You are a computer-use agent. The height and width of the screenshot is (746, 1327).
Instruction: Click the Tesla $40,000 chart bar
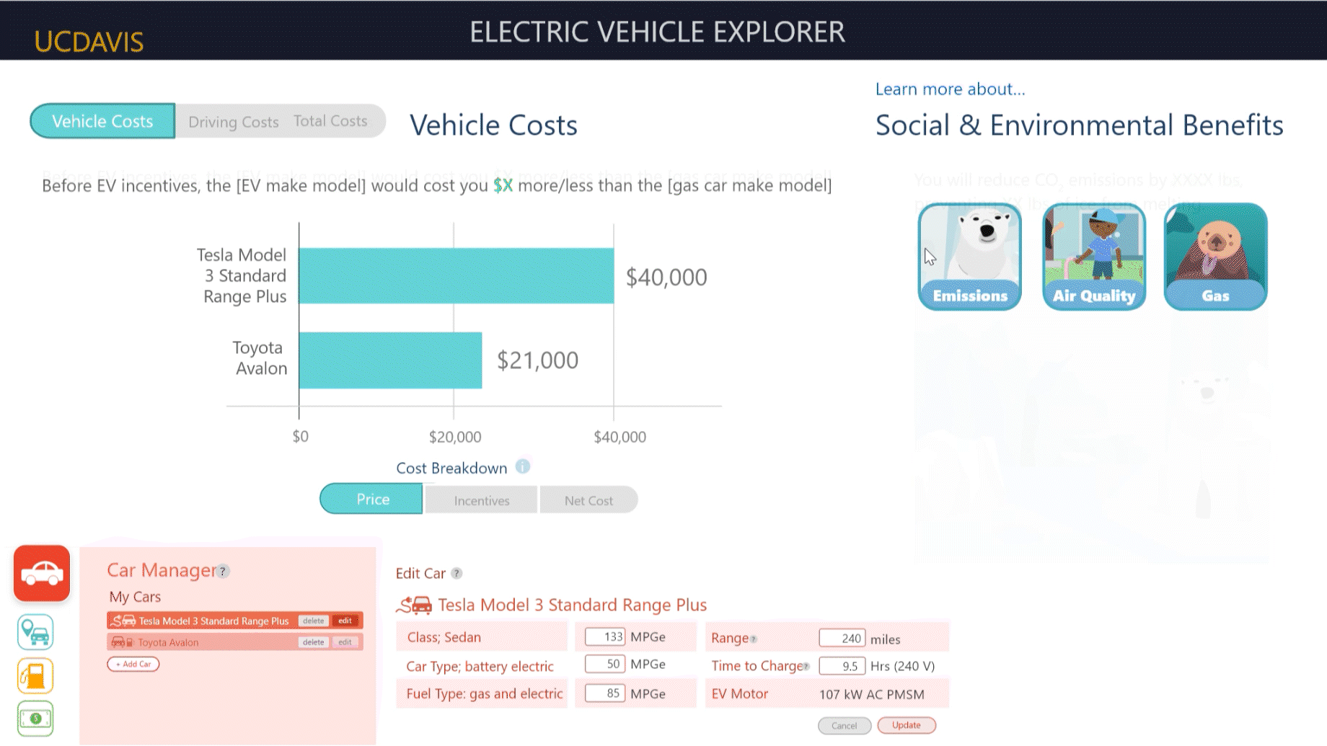457,276
